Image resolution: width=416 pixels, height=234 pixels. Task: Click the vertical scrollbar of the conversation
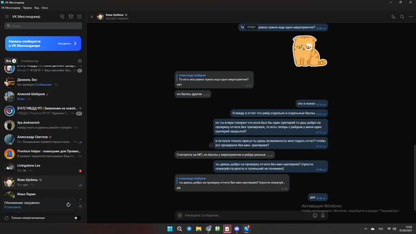[415, 177]
